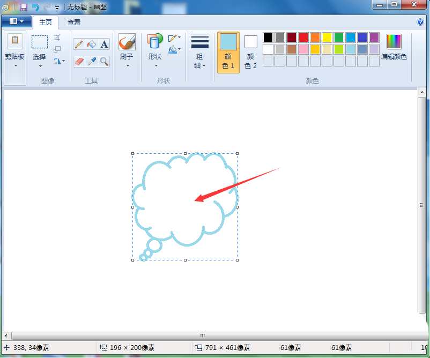Switch to the 查看 (View) tab
430x358 pixels.
(74, 23)
